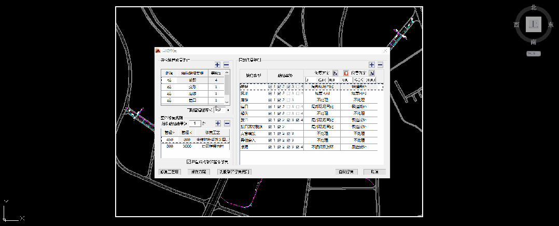Select the row with diameter 450 in pipe table
Screen dimensions: 559x226
coord(194,140)
